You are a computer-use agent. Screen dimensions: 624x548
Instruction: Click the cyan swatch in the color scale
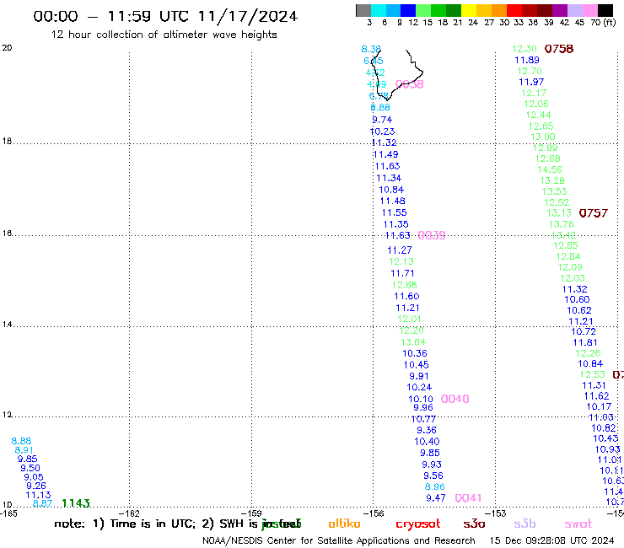tap(379, 10)
